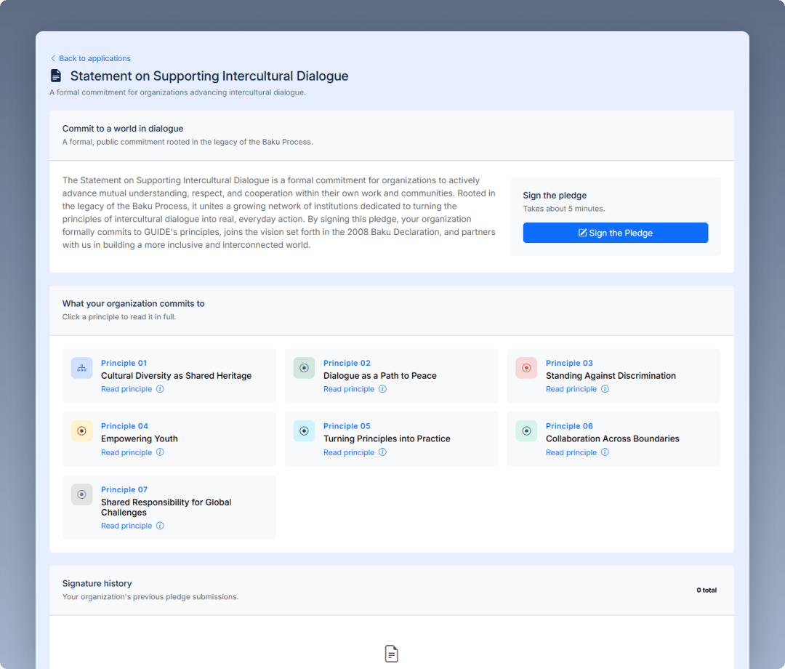Select the Collaboration Across Boundaries title

pos(612,438)
